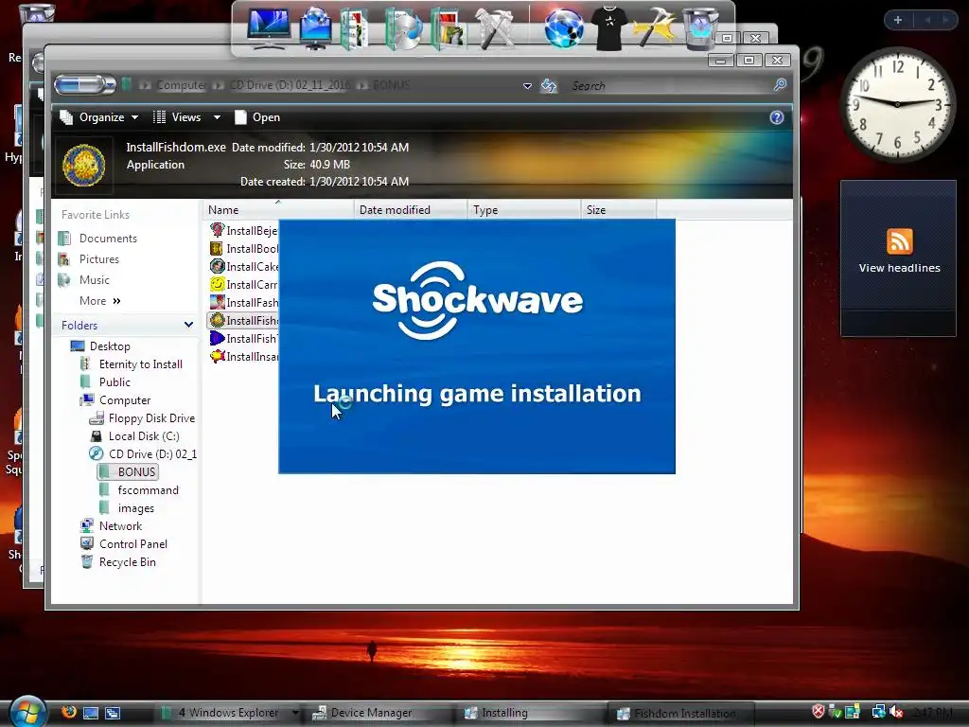Sort by Type column header

pos(523,209)
